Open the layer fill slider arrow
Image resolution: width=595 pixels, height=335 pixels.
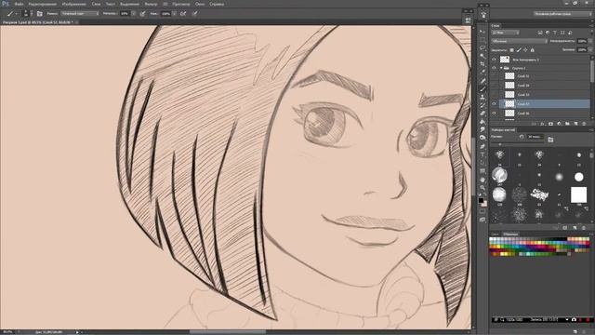589,50
